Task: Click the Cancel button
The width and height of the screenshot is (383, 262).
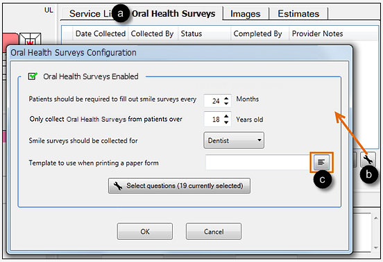Action: pyautogui.click(x=214, y=231)
